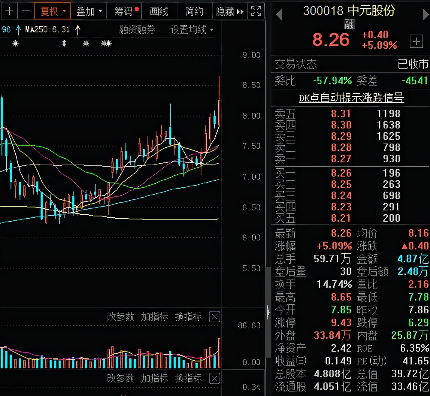Viewport: 430px width, 396px height.
Task: Click the minus zoom-out chart button
Action: click(26, 11)
